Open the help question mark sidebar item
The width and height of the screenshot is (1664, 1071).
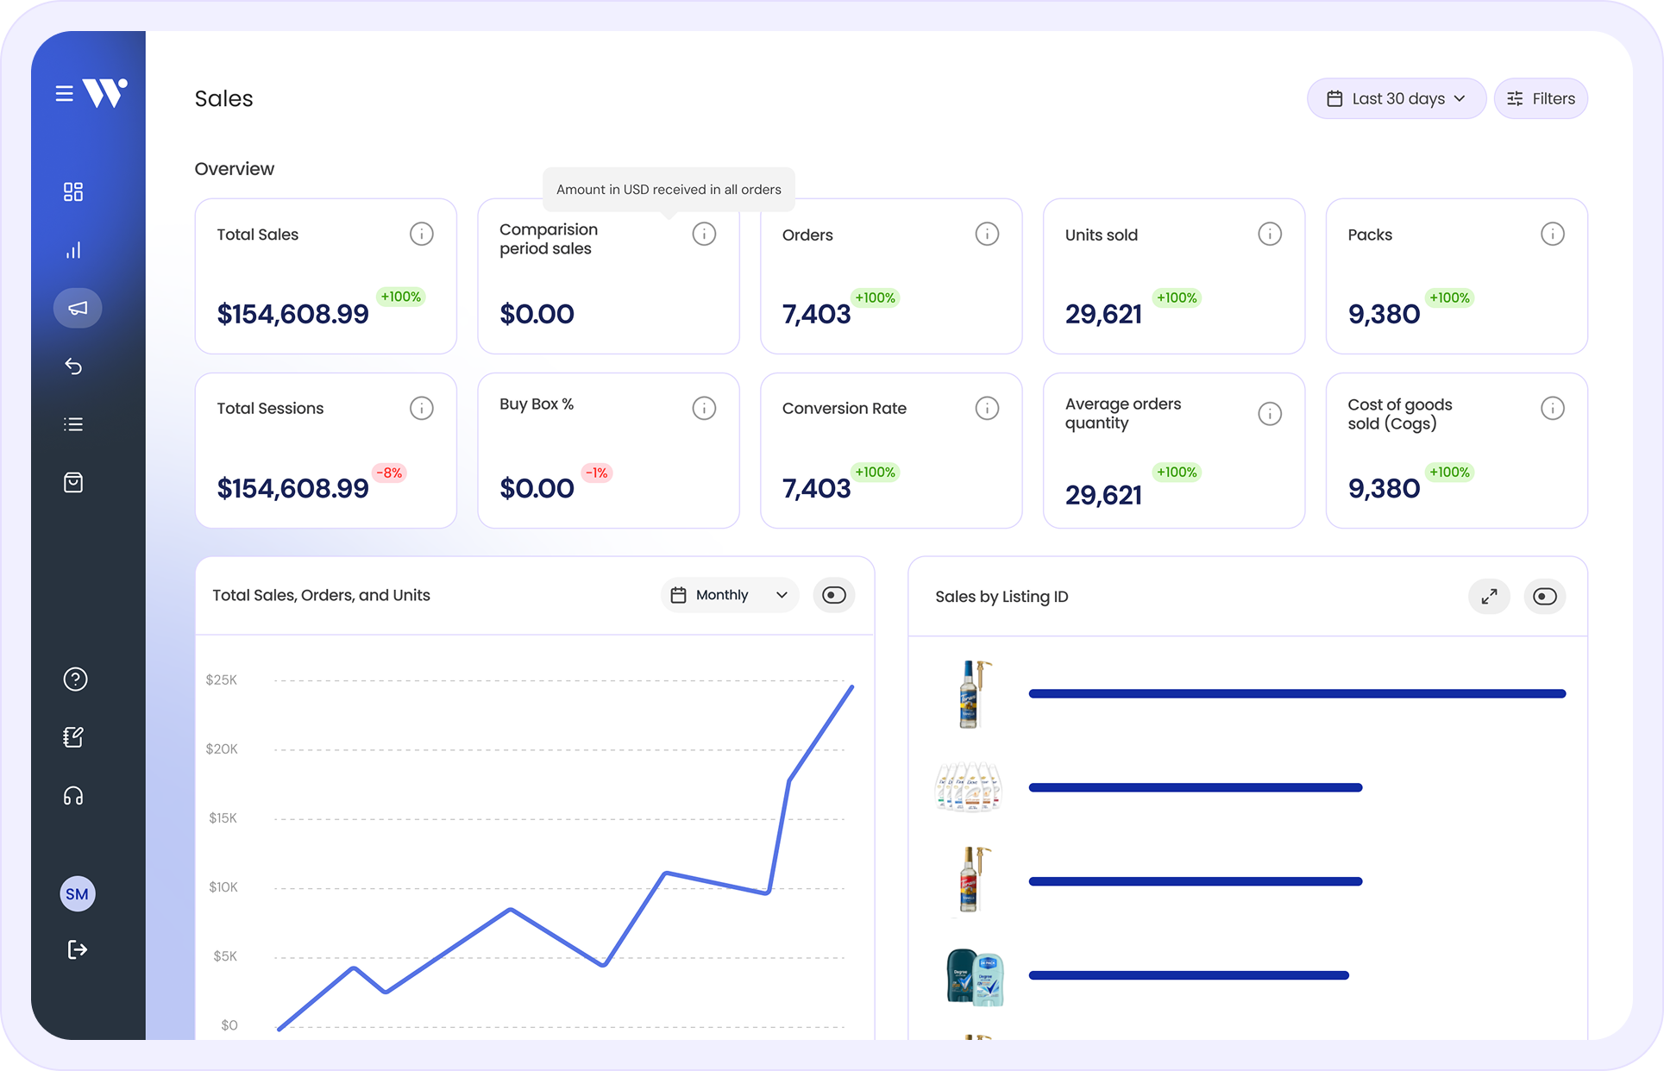click(75, 680)
